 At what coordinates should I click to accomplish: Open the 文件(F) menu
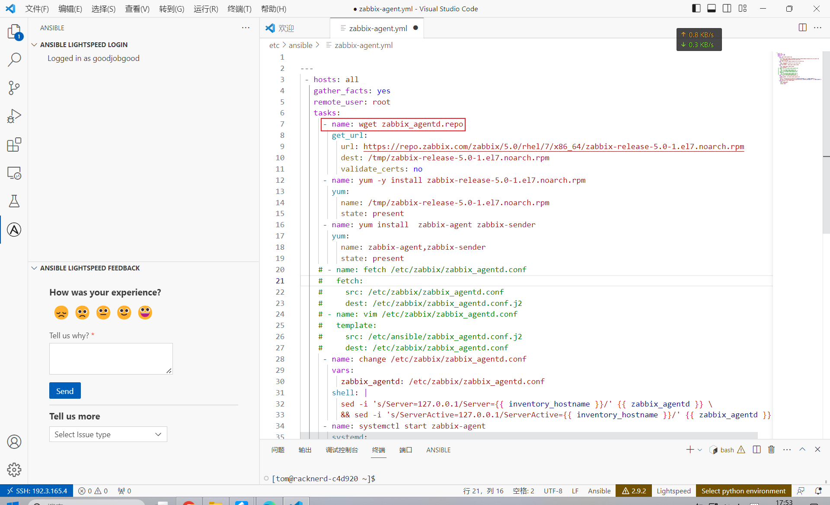pyautogui.click(x=37, y=9)
